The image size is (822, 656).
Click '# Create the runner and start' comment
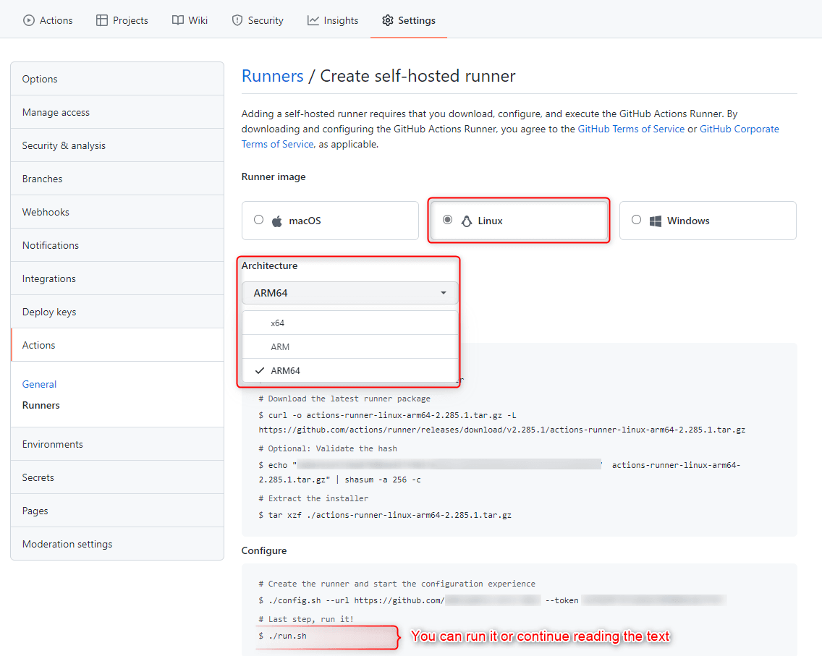[x=397, y=584]
